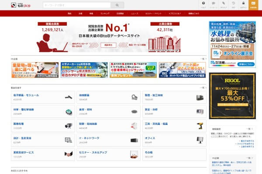This screenshot has width=262, height=174.
Task: Open the オフィス category
Action: pos(150,138)
